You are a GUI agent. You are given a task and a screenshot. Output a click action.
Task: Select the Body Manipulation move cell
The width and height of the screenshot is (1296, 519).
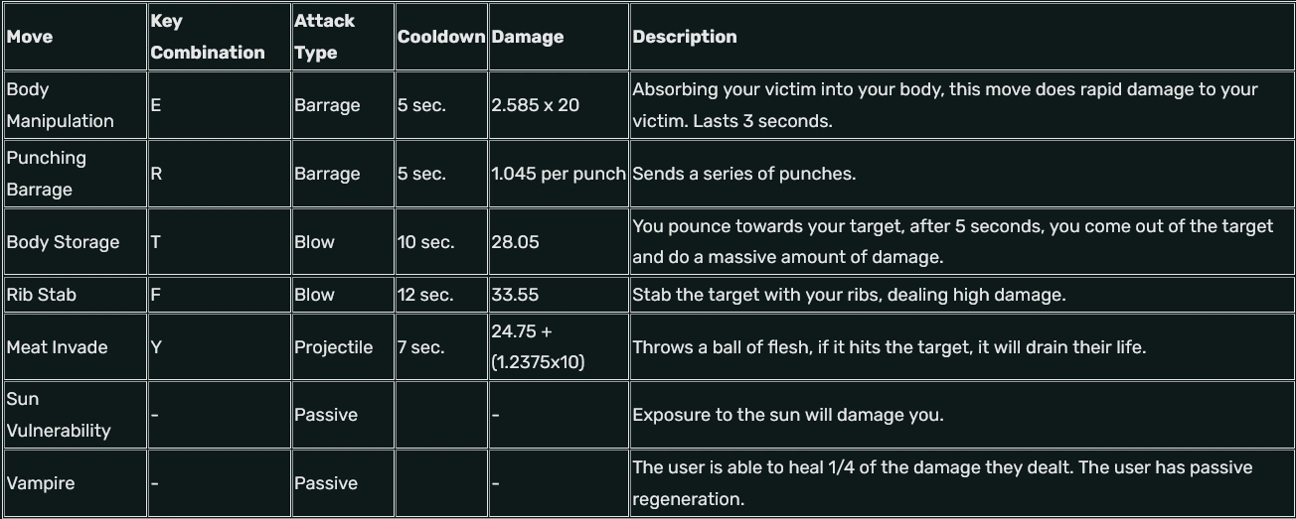(60, 105)
